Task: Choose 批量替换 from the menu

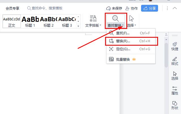Action: (x=131, y=59)
